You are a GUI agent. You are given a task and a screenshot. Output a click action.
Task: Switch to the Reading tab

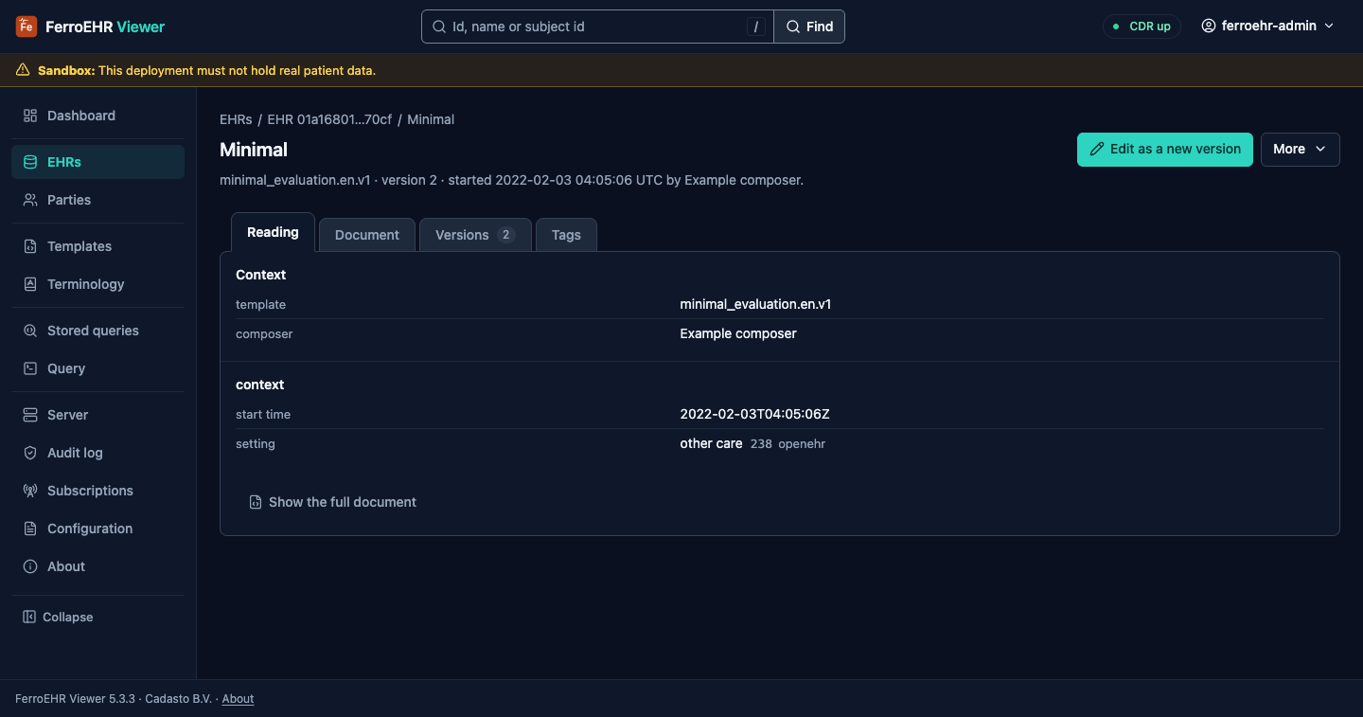click(x=273, y=232)
